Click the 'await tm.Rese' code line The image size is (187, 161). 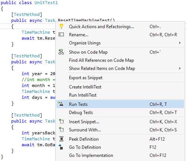click(38, 38)
